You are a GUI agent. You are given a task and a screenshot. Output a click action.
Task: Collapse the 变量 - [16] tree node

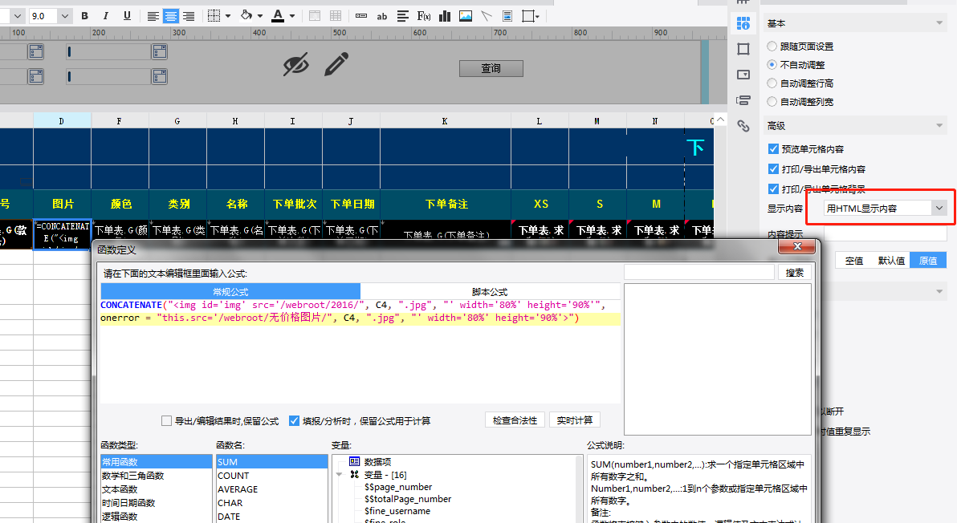click(339, 475)
